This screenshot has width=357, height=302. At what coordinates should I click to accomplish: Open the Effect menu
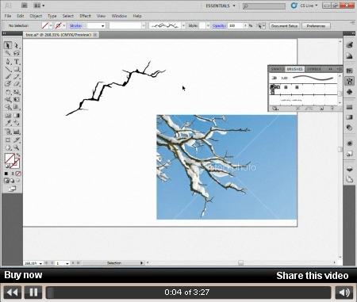coord(85,16)
